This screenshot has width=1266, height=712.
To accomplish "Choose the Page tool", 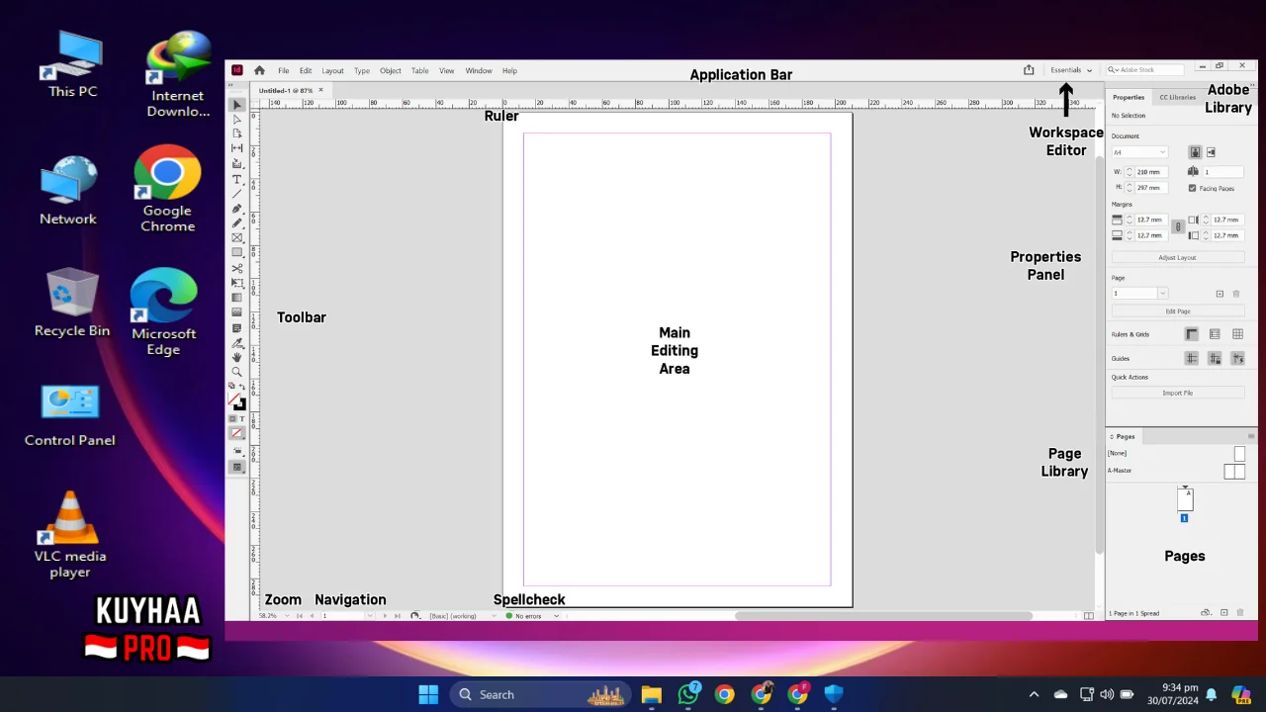I will click(237, 133).
